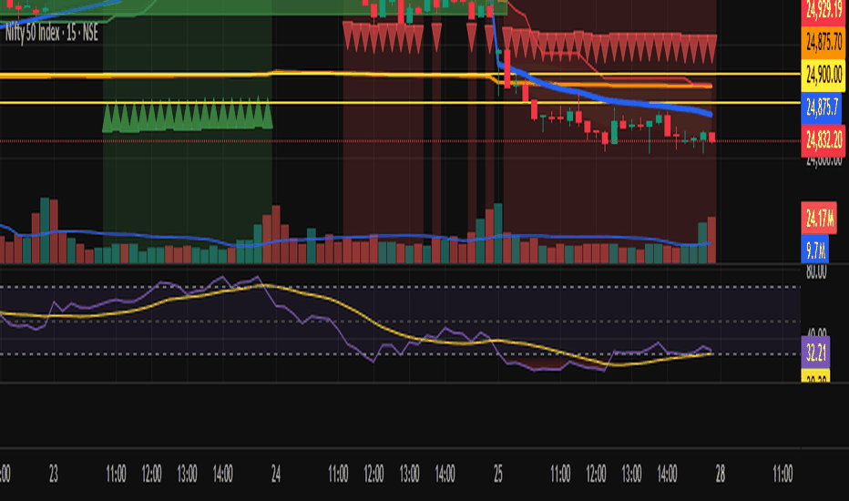Select the purple 32.21 RSI value label
The height and width of the screenshot is (501, 849).
coord(816,353)
